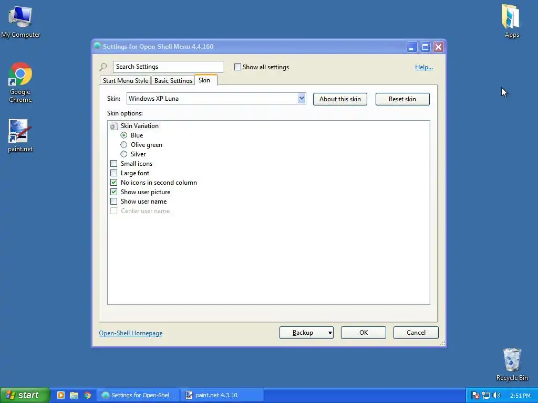
Task: Select the Olive green skin variation
Action: pos(124,145)
